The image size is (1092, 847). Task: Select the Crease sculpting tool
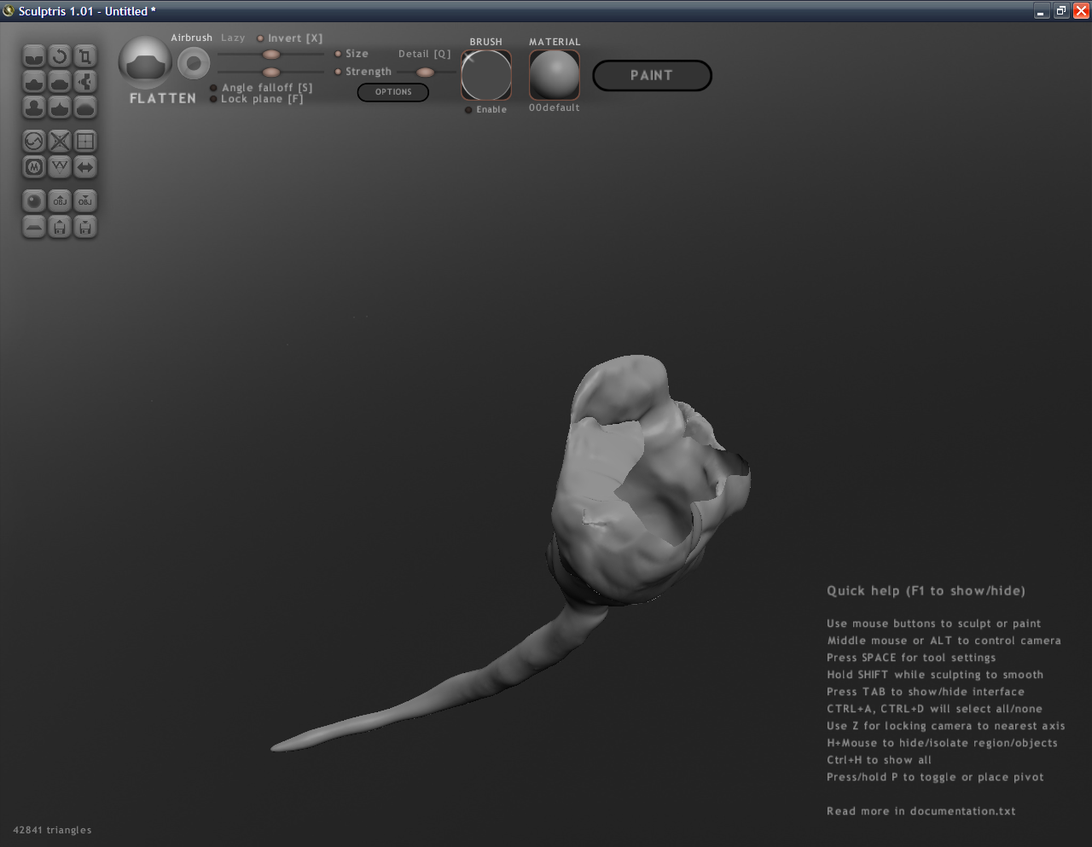pos(34,56)
